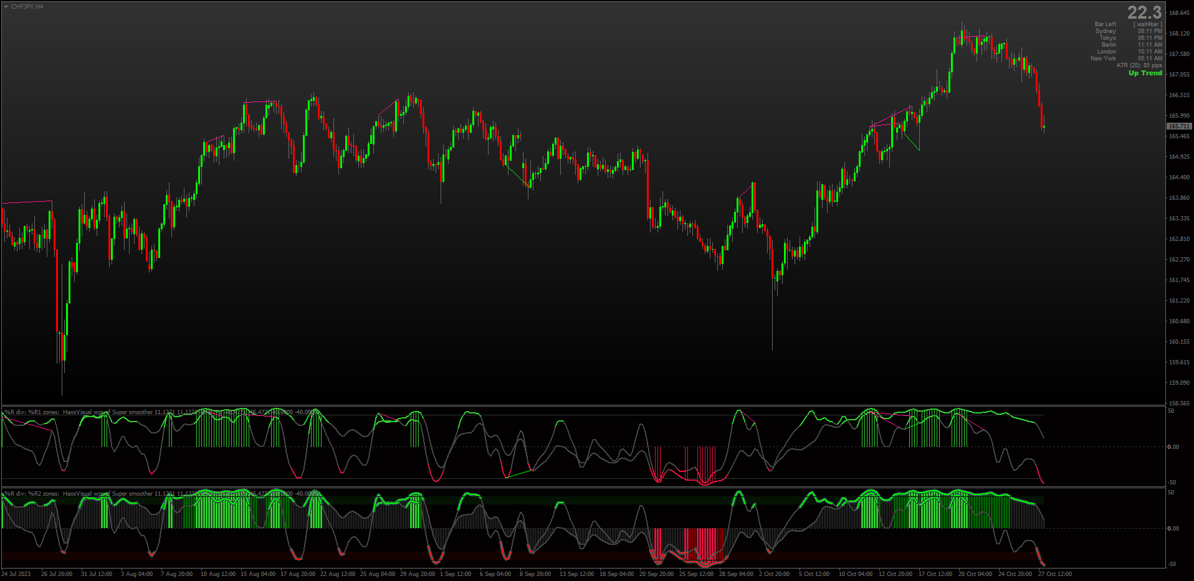Select the New York session label
Viewport: 1194px width, 581px height.
tap(1103, 59)
